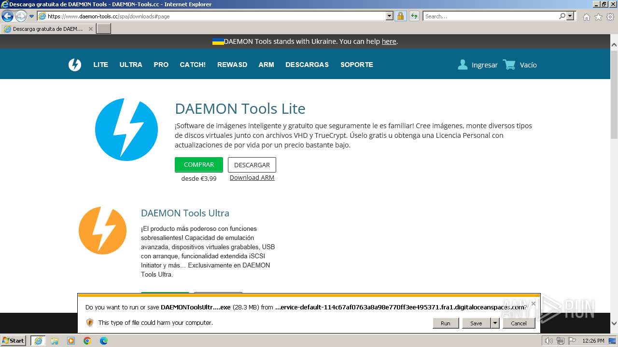Click the 'desde €3,99' price text
The width and height of the screenshot is (618, 347).
click(x=199, y=178)
